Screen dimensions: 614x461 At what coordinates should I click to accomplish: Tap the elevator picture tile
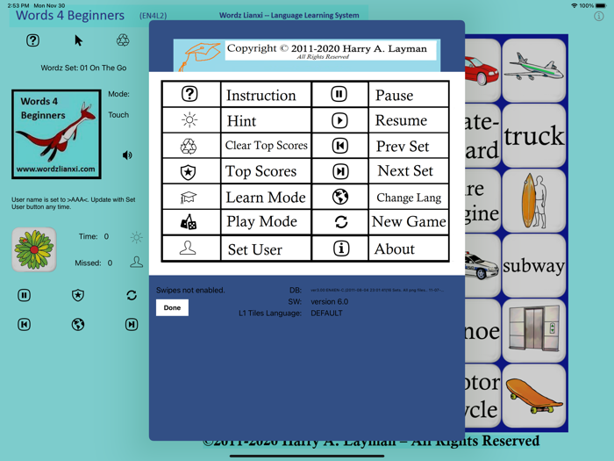[533, 331]
